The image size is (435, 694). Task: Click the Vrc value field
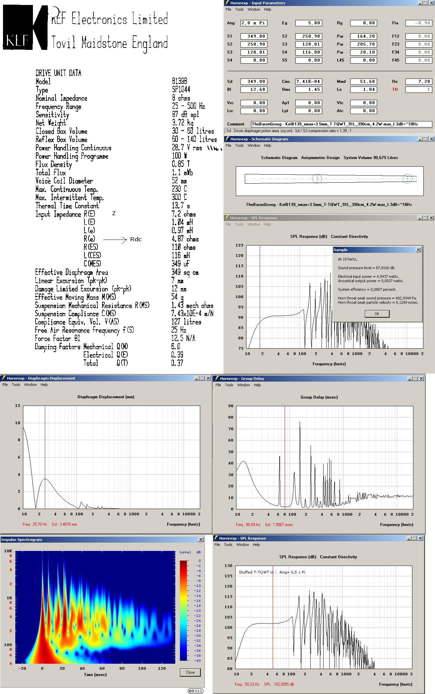254,103
